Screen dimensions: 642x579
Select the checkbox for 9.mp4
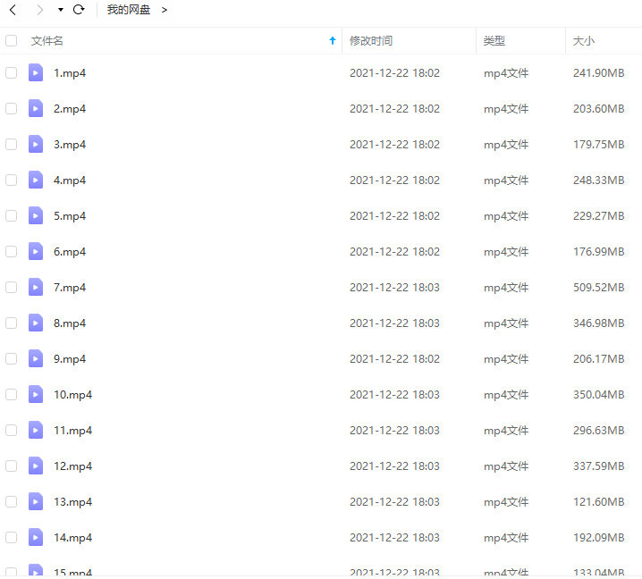point(11,358)
